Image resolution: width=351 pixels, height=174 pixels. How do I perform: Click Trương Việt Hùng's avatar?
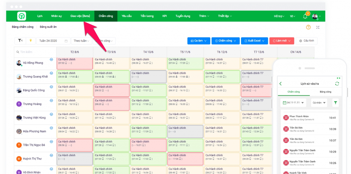[19, 118]
